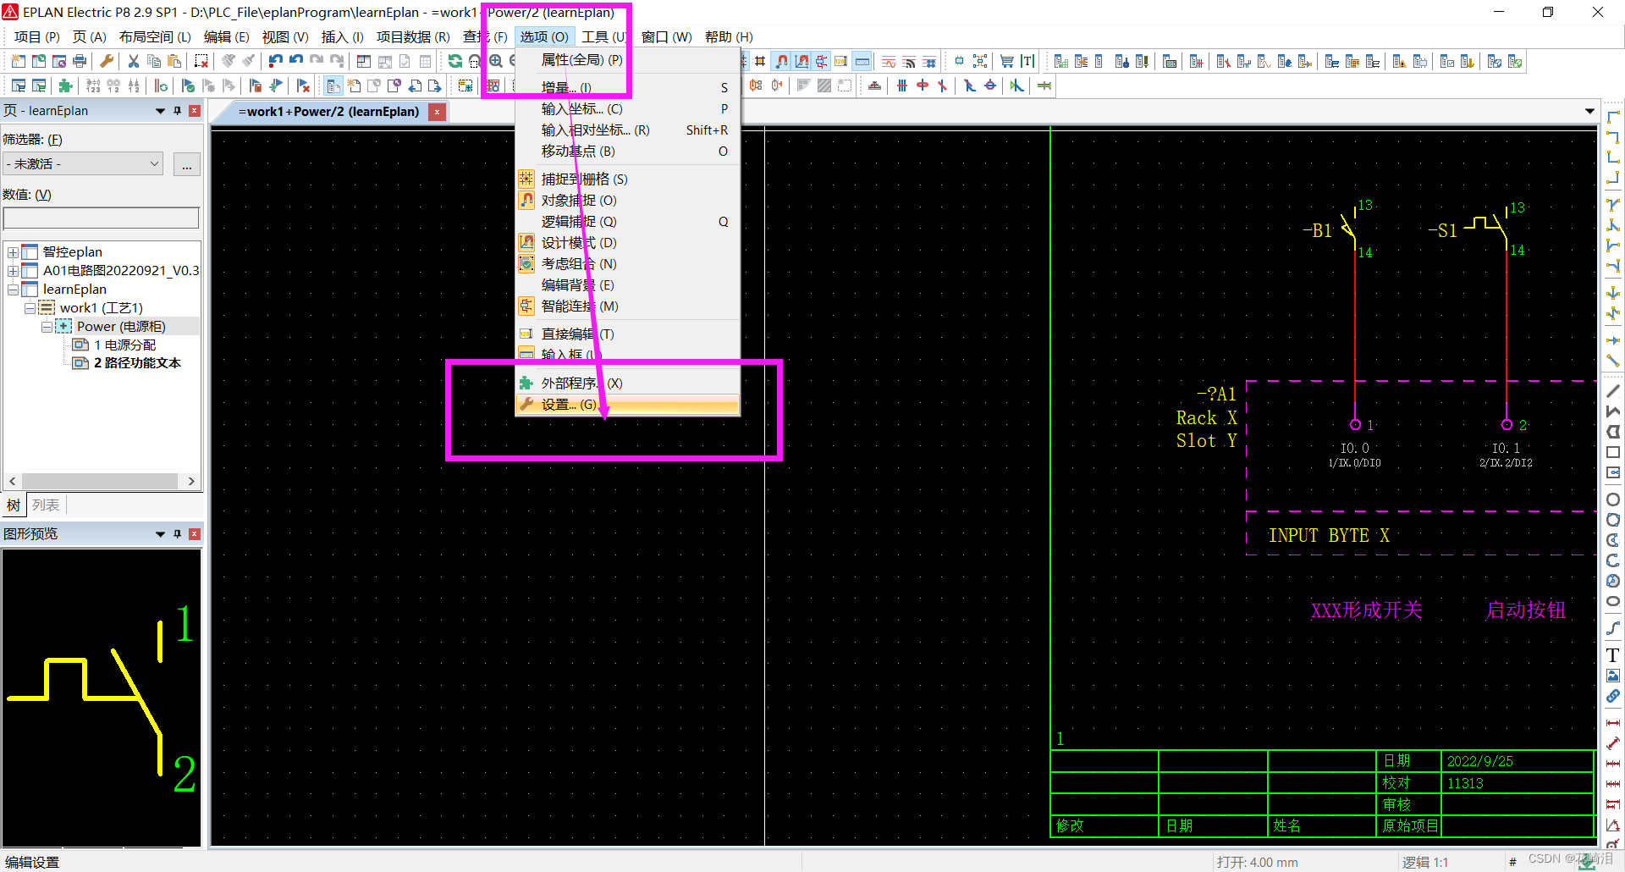Open the 编辑 (E) menu
The height and width of the screenshot is (872, 1625).
click(227, 37)
